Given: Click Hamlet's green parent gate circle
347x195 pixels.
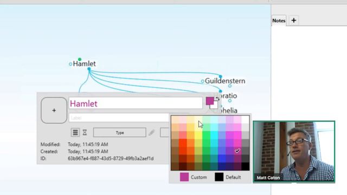Looking at the screenshot, I should click(80, 59).
